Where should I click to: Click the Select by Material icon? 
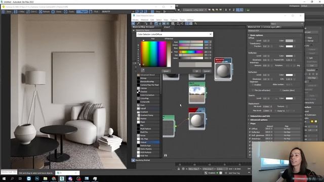click(195, 24)
